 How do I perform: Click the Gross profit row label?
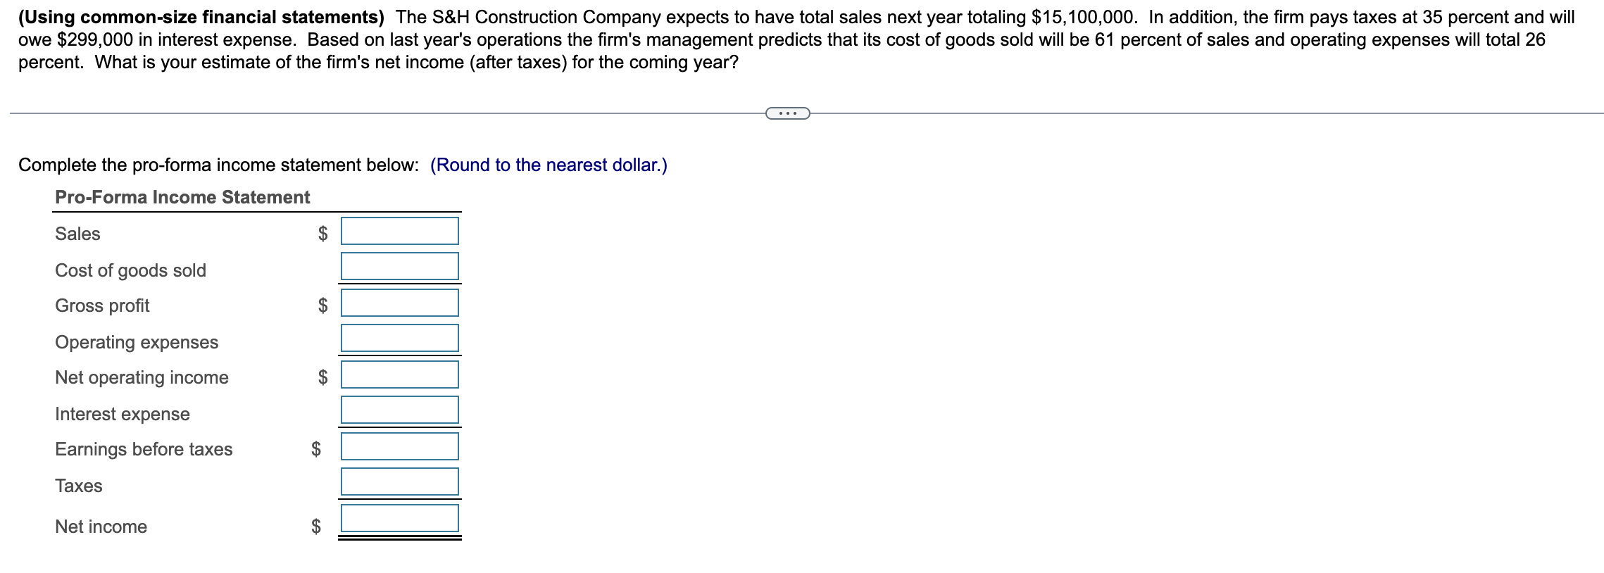tap(103, 306)
